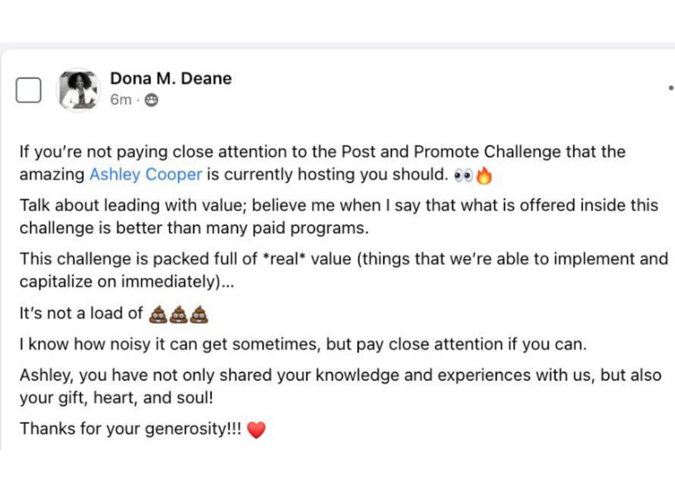
Task: Click the eyes emoji after 'you should.'
Action: pyautogui.click(x=463, y=176)
